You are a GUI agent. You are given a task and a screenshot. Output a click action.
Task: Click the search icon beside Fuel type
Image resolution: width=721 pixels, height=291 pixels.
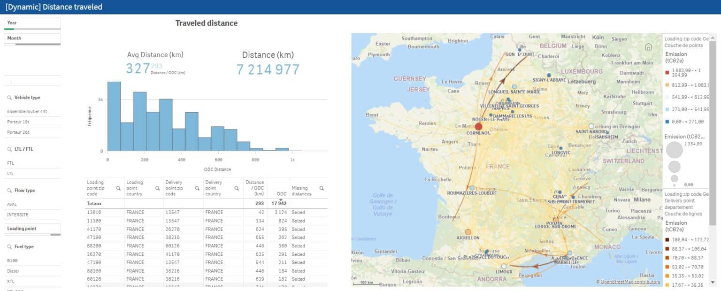pyautogui.click(x=9, y=246)
